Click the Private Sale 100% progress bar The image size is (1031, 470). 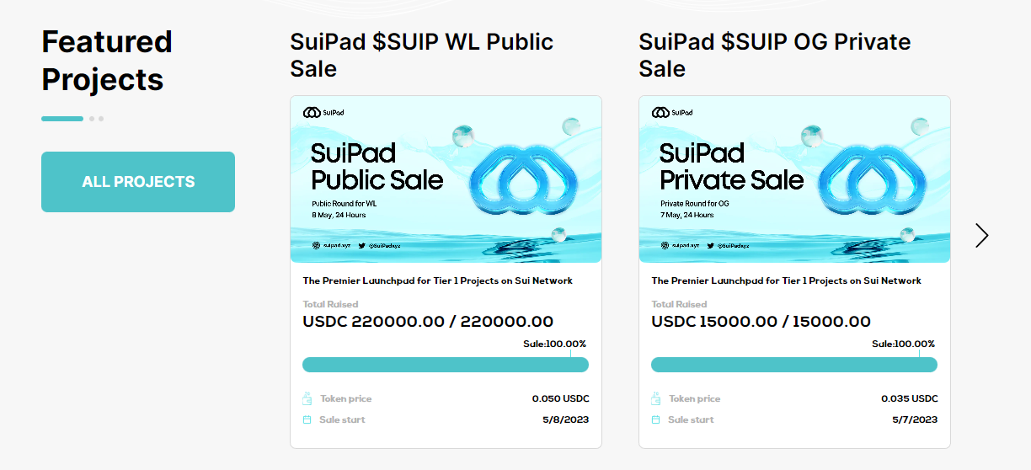793,365
